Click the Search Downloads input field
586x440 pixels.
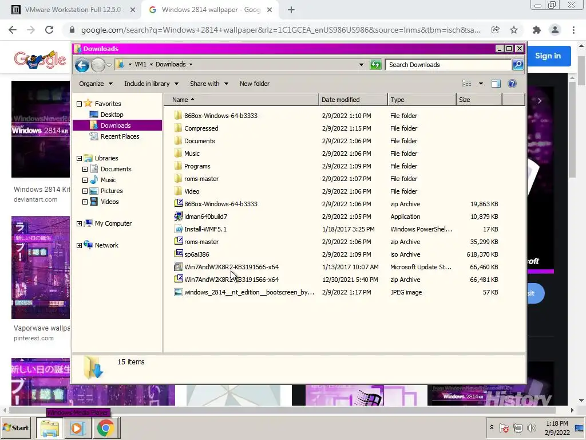point(449,65)
